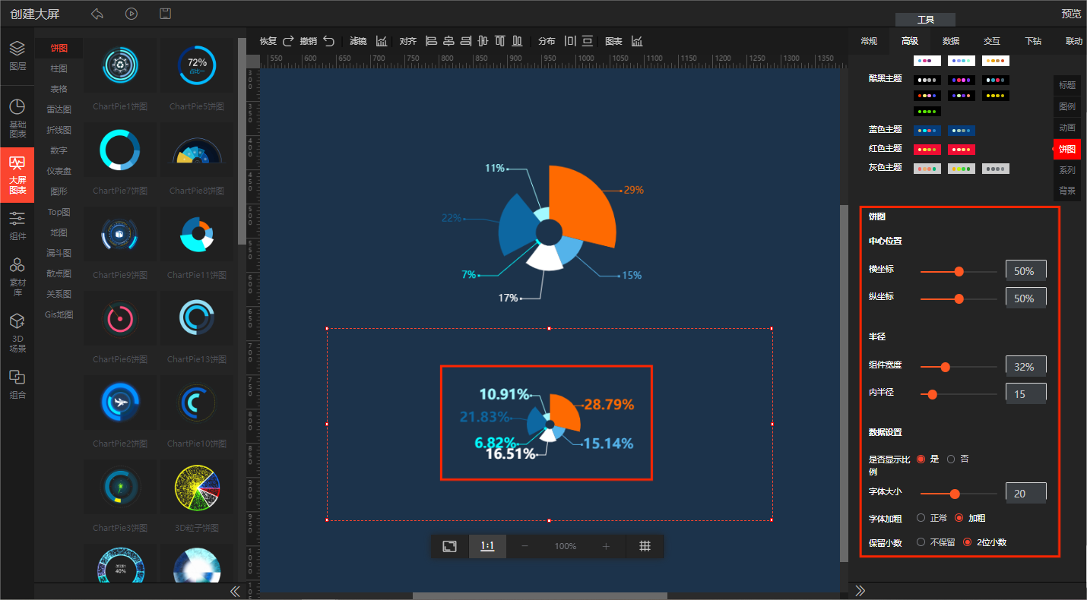This screenshot has height=600, width=1087.
Task: Click the align horizontal center icon
Action: 448,41
